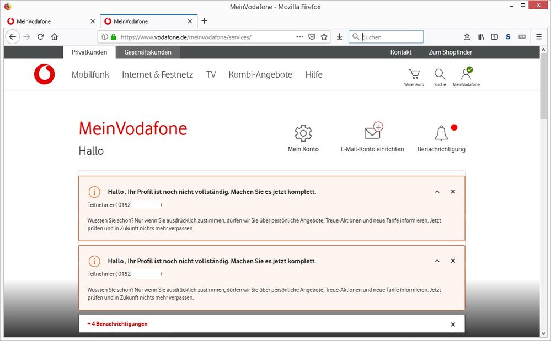Open the Benachrichtigung bell

(441, 133)
